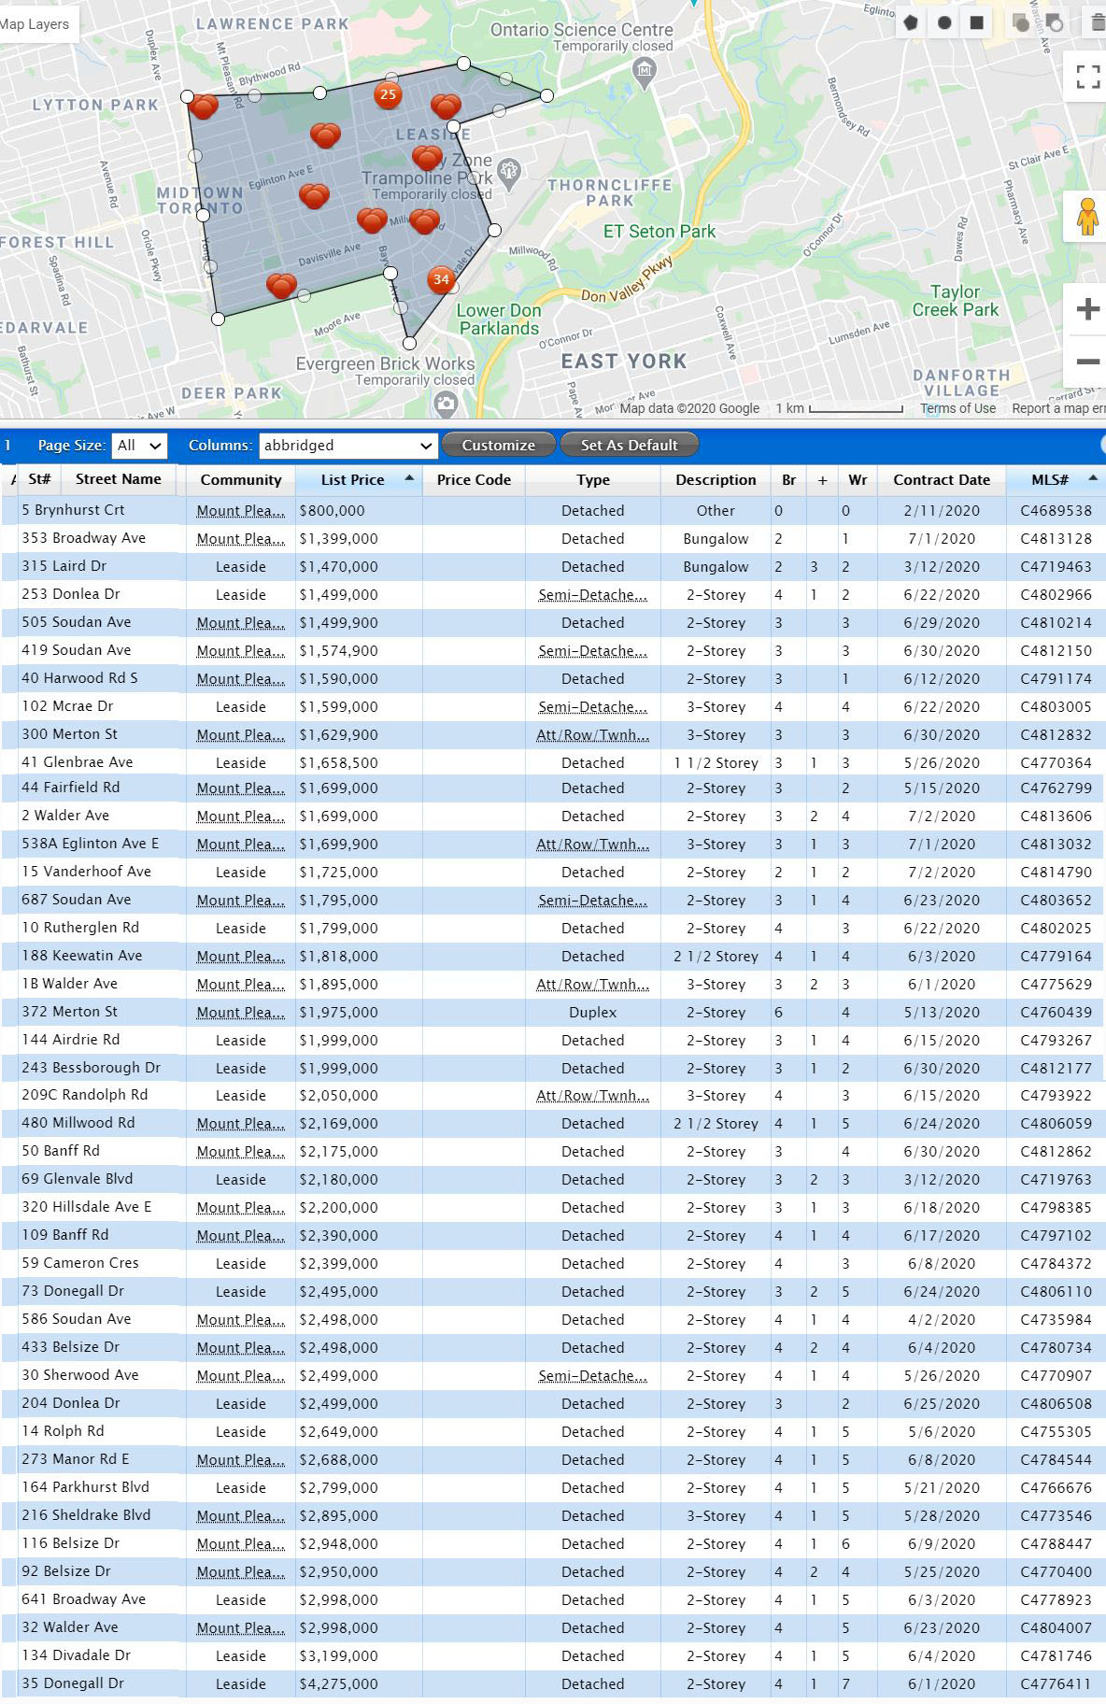This screenshot has width=1106, height=1704.
Task: Click contract date 2/11/2020
Action: (x=942, y=511)
